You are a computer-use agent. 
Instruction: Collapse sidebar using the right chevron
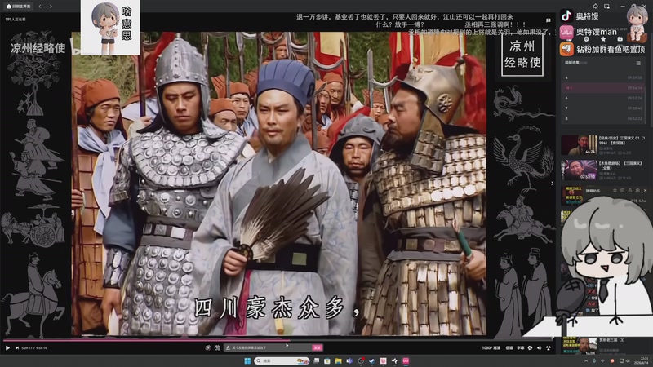[x=553, y=183]
